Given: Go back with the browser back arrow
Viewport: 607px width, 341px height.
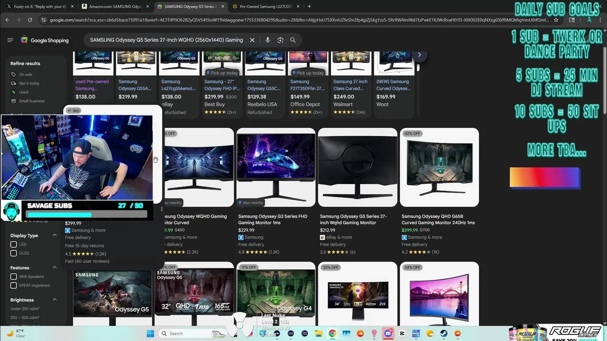Looking at the screenshot, I should tap(7, 20).
